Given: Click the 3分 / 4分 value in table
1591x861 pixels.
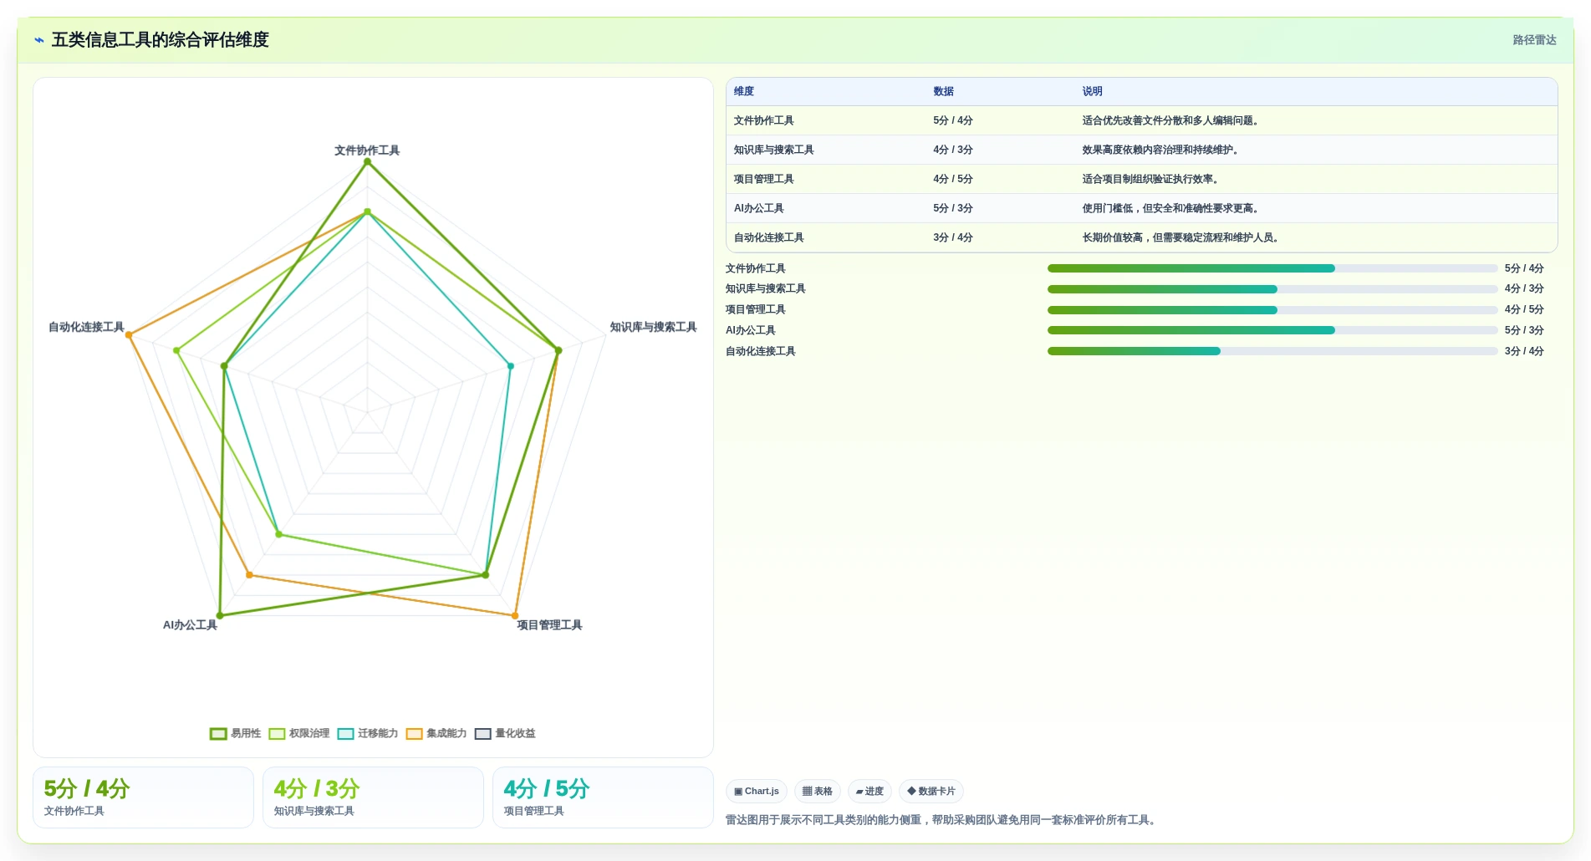Looking at the screenshot, I should 953,237.
